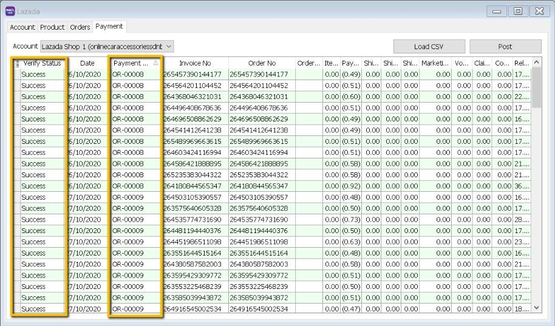
Task: Open the Product tab
Action: (52, 27)
